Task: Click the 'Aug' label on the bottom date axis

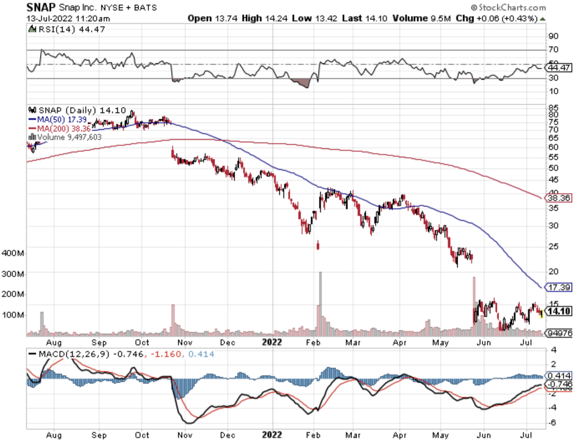Action: point(54,435)
